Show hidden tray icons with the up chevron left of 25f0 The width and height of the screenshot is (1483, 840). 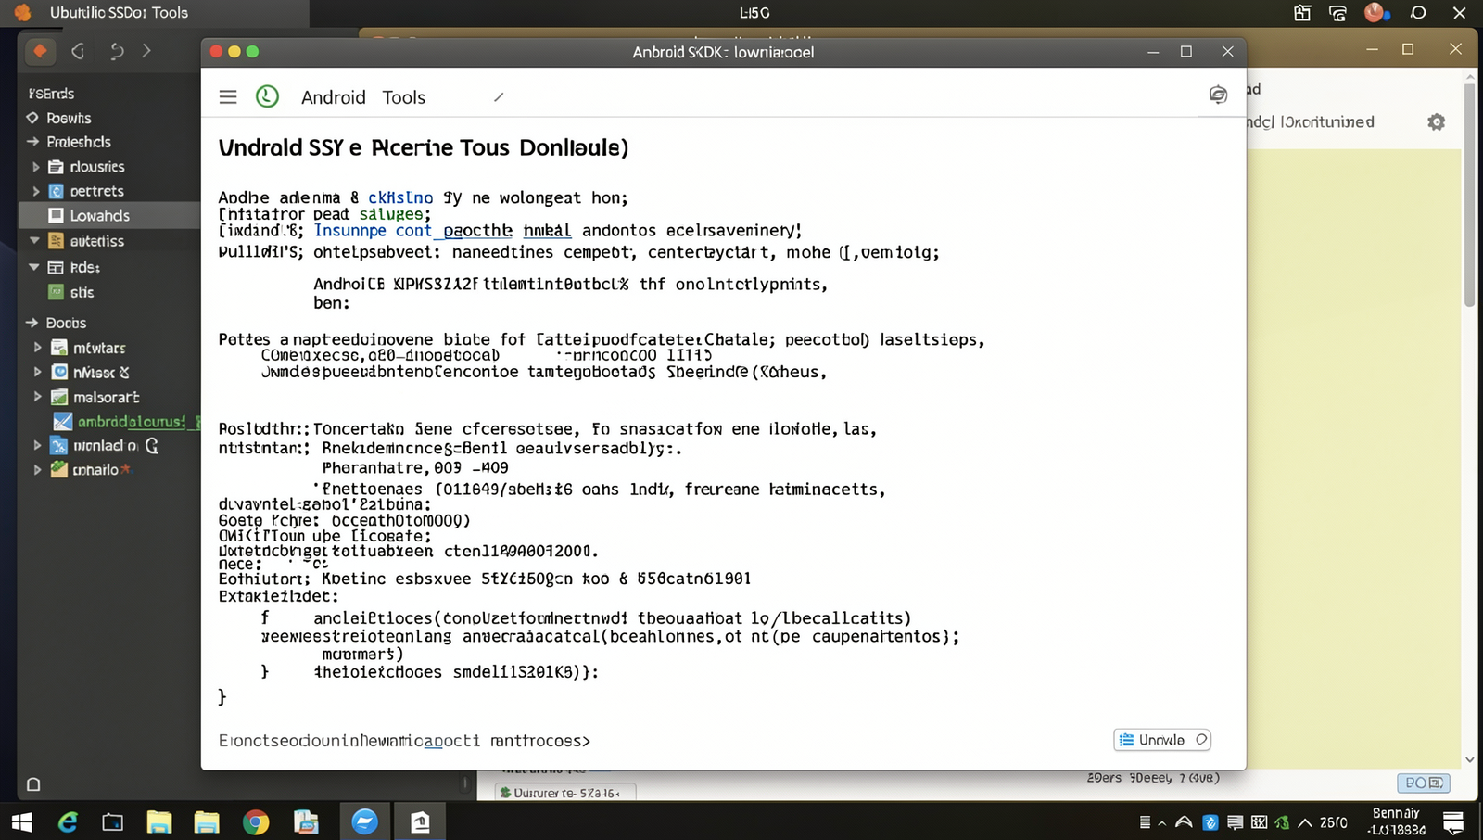[1305, 822]
